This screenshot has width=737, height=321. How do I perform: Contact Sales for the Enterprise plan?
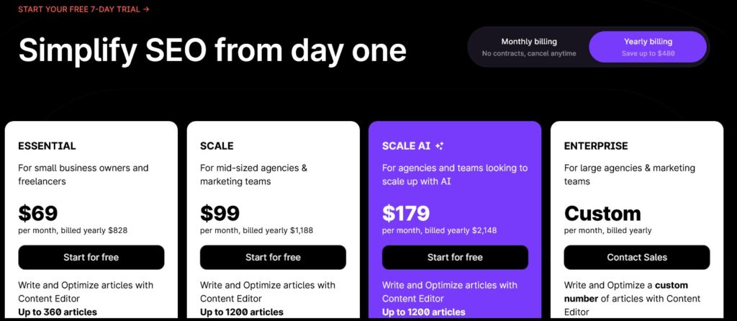tap(637, 257)
